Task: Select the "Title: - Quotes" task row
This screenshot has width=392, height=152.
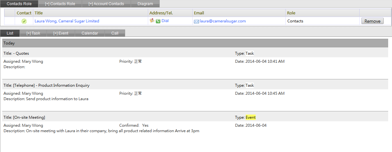Action: click(195, 53)
